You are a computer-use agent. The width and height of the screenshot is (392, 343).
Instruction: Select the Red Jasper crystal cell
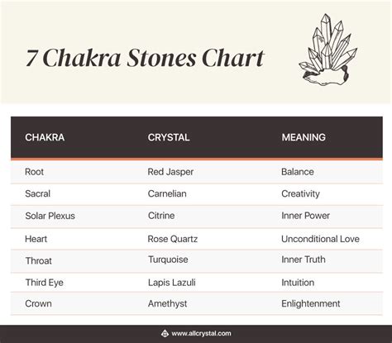170,172
